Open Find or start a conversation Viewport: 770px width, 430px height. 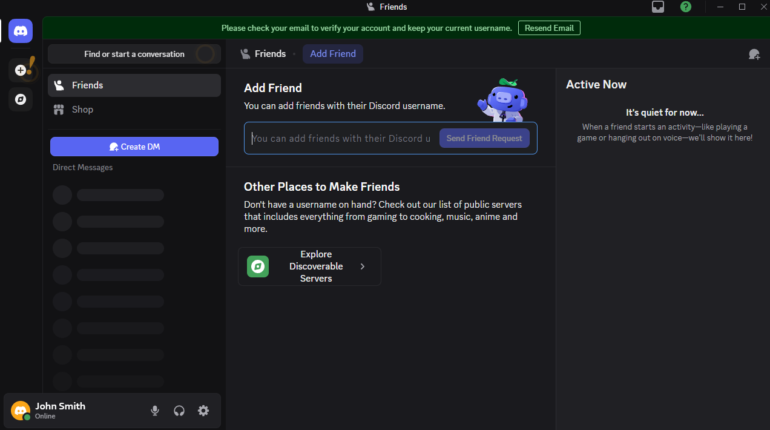pos(134,54)
